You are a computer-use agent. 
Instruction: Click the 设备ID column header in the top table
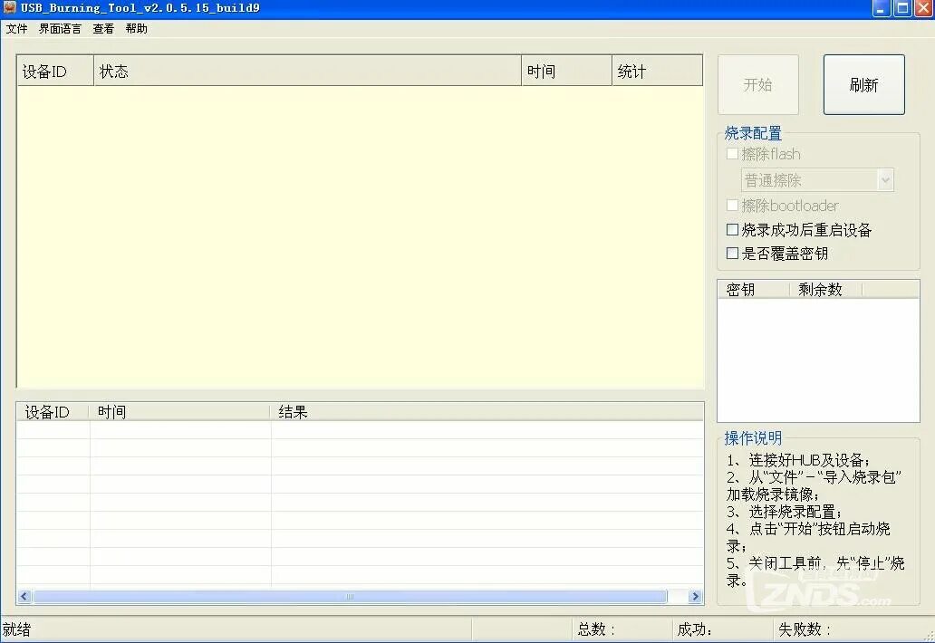(x=55, y=72)
